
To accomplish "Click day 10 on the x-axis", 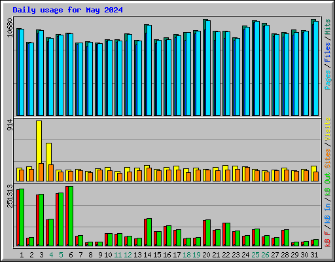I will 108,255.
